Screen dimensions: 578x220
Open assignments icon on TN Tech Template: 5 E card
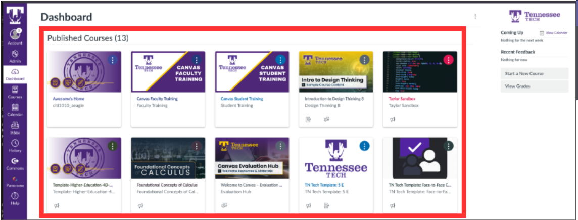326,206
